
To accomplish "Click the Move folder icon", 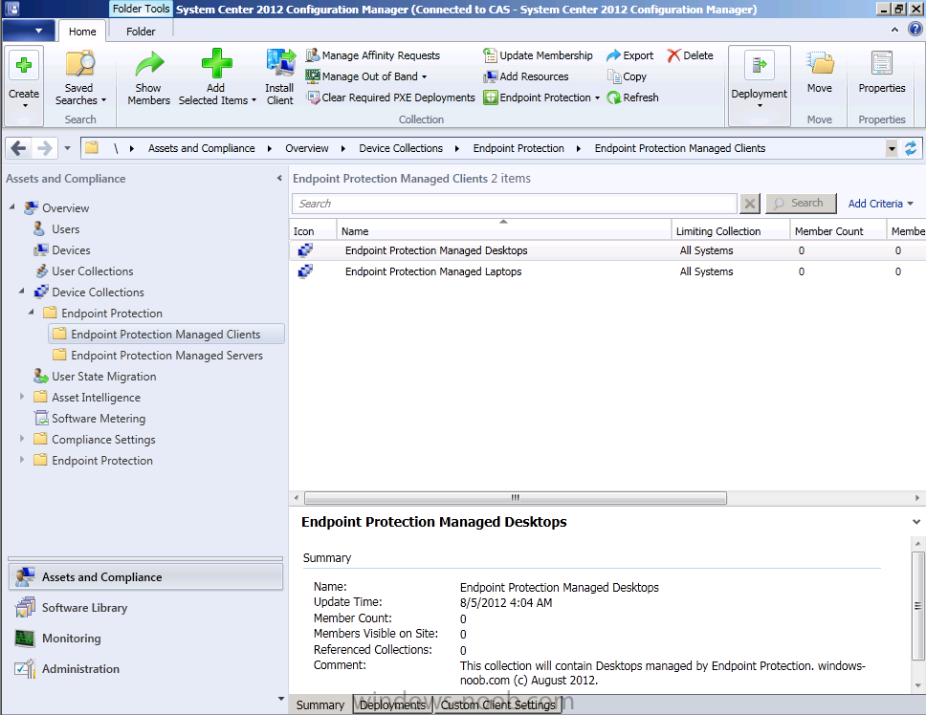I will point(820,64).
